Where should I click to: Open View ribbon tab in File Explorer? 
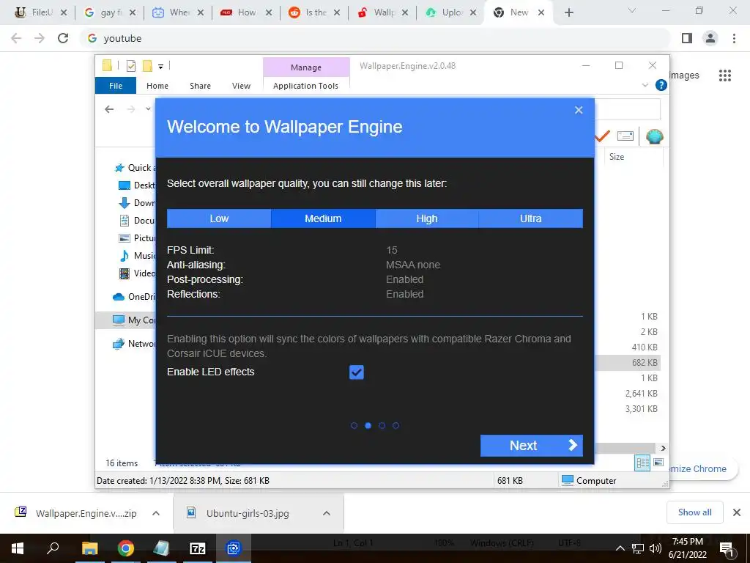[241, 86]
